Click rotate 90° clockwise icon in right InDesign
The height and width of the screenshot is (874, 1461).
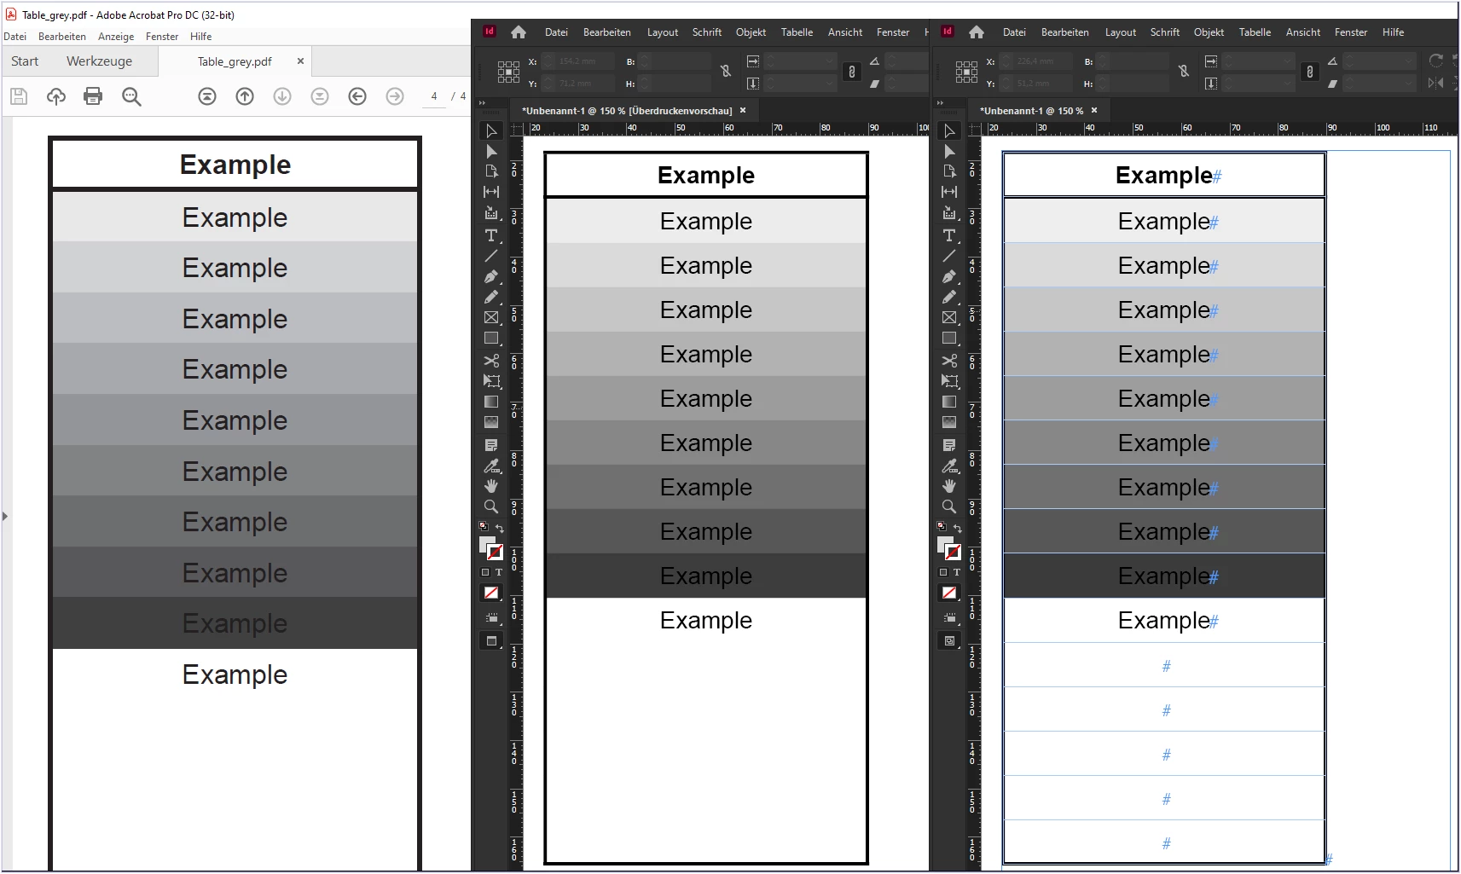1436,61
